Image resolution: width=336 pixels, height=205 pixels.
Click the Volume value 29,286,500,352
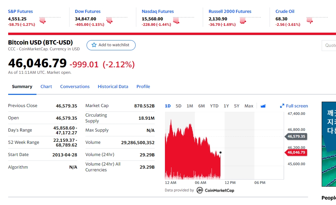[x=138, y=142]
